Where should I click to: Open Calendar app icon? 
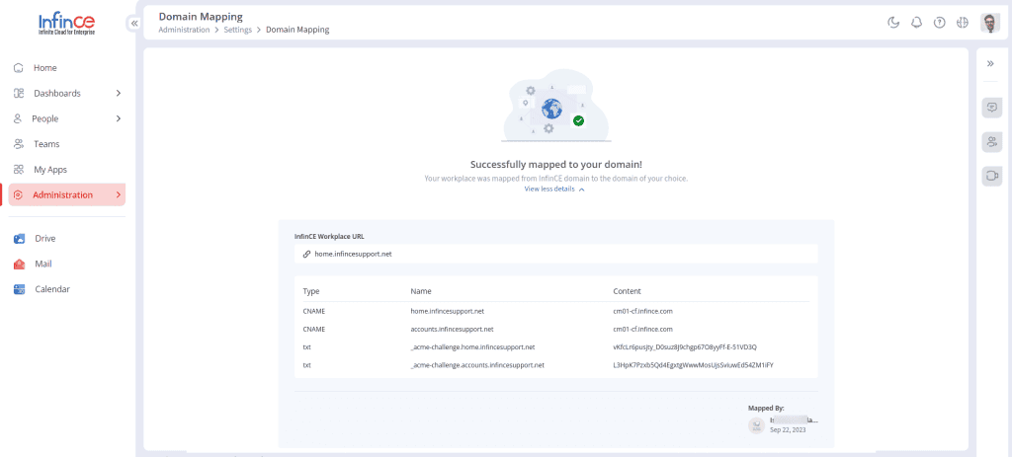[20, 289]
